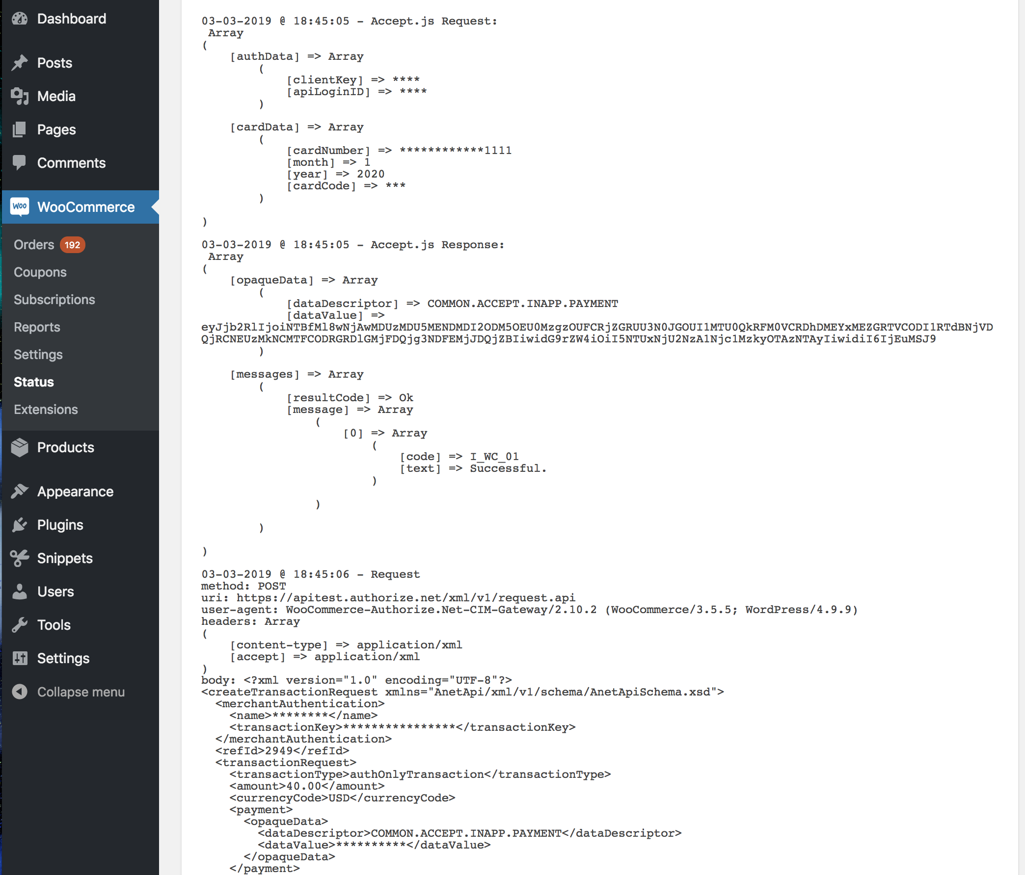The width and height of the screenshot is (1025, 875).
Task: Click the '[apiLoginID] => ****' line
Action: [x=357, y=91]
